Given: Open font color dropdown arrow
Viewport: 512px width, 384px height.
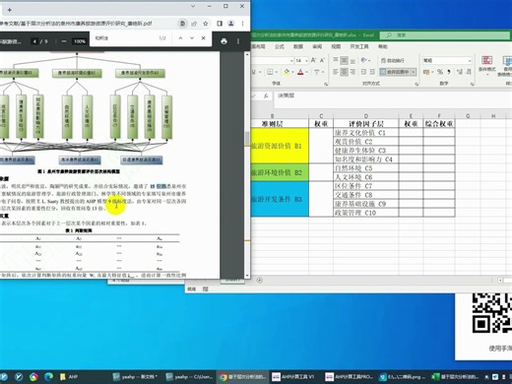Looking at the screenshot, I should (306, 72).
